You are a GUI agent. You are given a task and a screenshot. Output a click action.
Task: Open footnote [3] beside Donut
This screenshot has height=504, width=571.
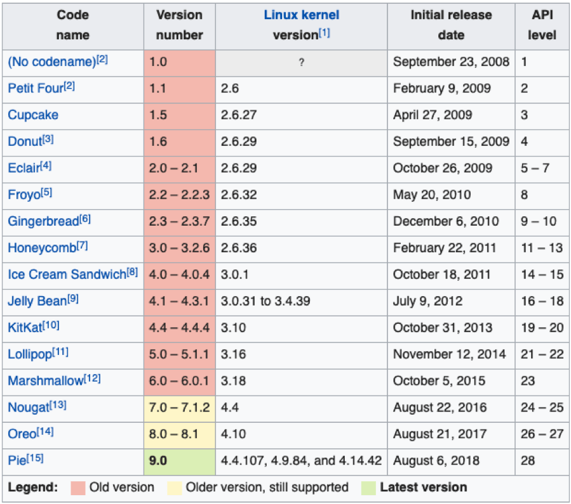(x=48, y=139)
